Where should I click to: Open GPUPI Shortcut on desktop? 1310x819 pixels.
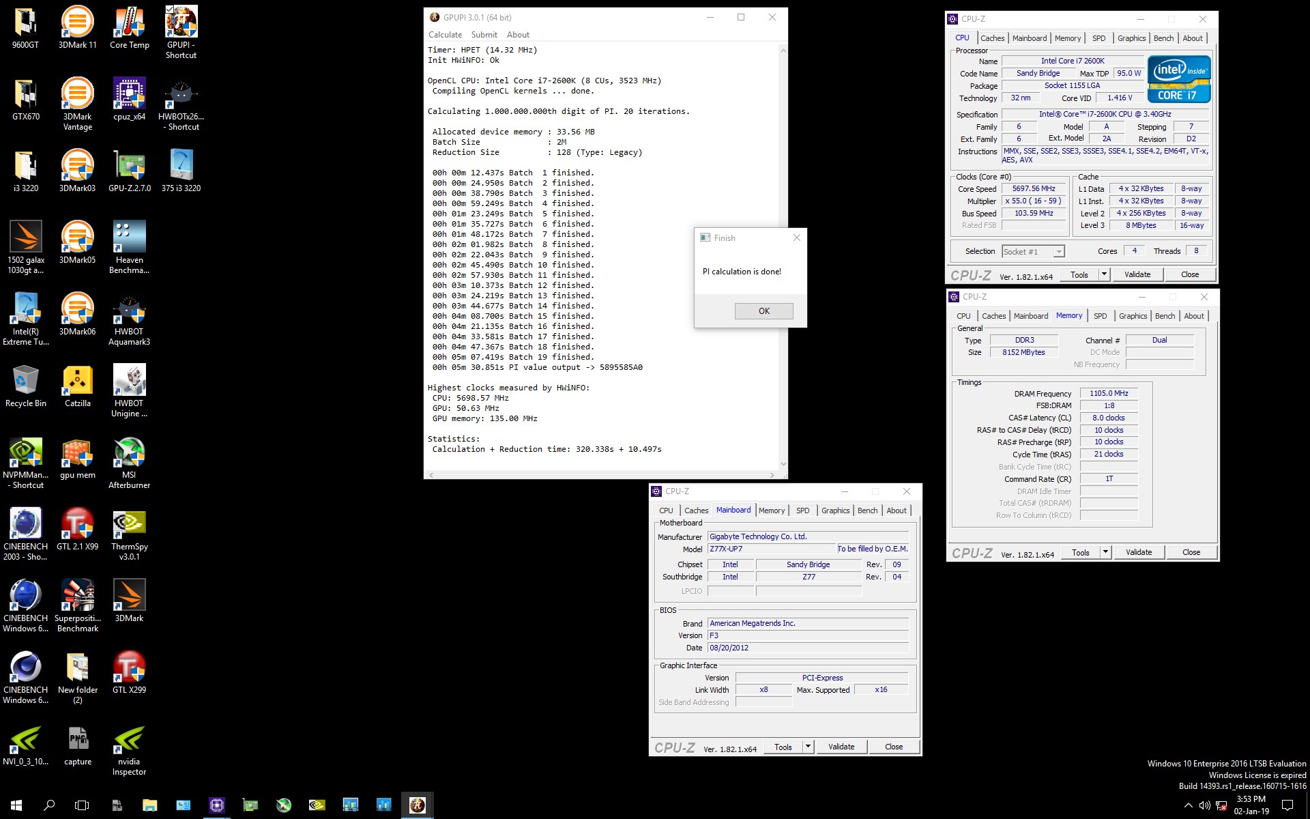(181, 32)
